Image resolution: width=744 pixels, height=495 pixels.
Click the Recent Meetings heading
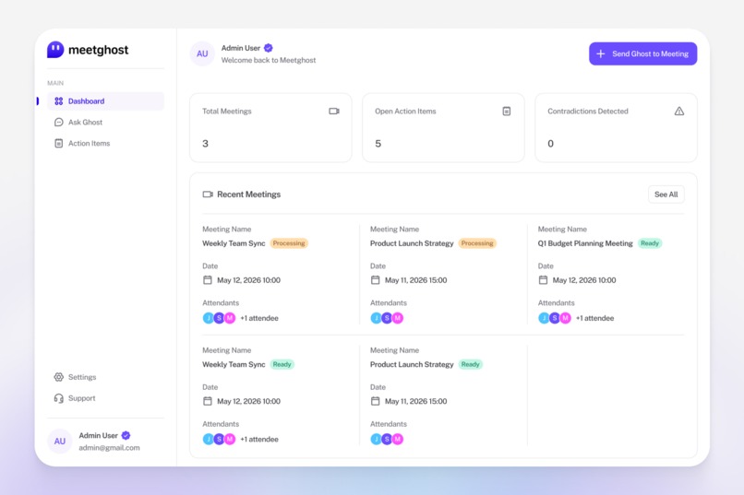click(248, 194)
